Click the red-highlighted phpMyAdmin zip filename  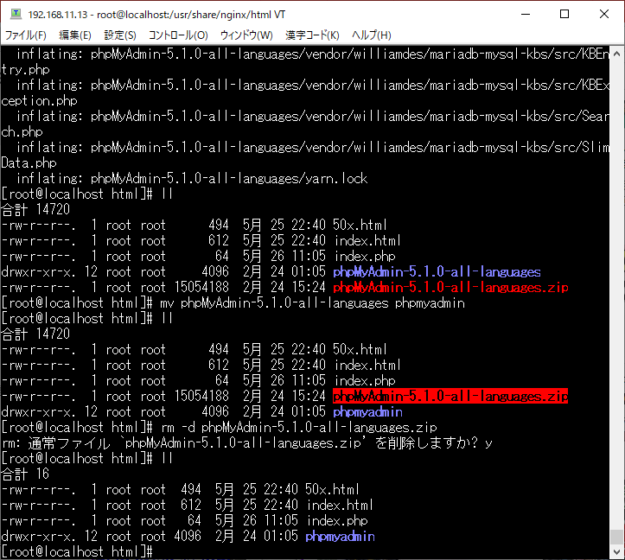pos(450,397)
